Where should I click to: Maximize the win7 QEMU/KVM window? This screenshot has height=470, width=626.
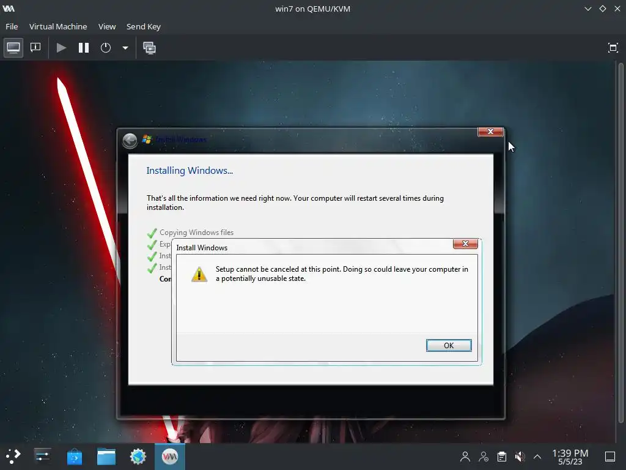click(602, 9)
